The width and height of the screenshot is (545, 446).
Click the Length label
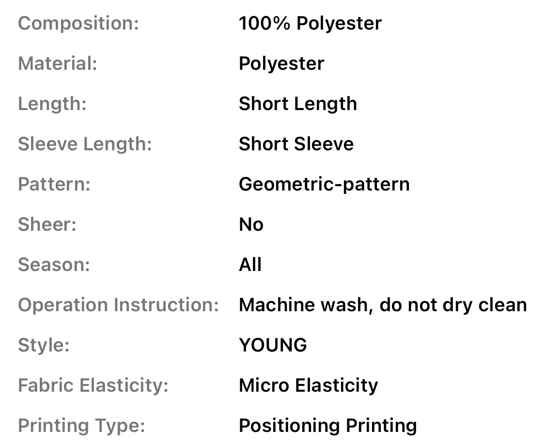click(52, 104)
